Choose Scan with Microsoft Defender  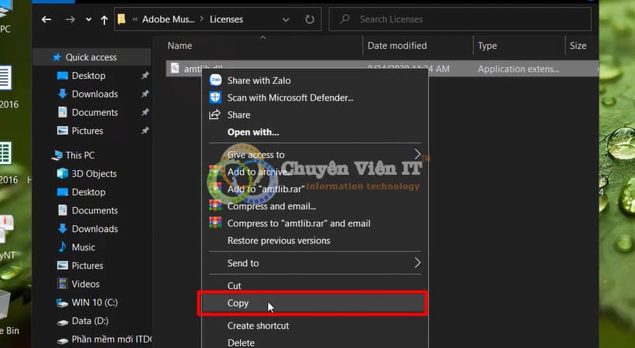[290, 97]
